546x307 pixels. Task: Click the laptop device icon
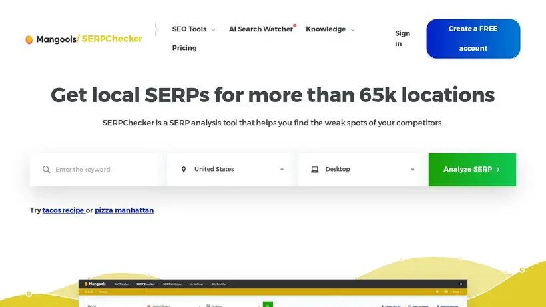(315, 170)
